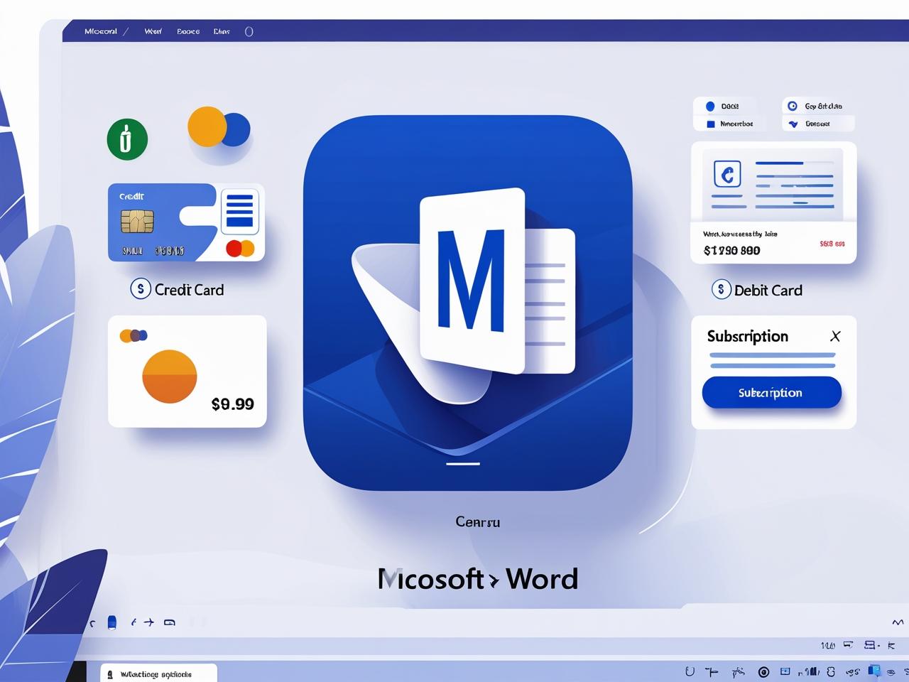Click the blue square icon on debit card preview
Image resolution: width=909 pixels, height=682 pixels.
[x=726, y=173]
